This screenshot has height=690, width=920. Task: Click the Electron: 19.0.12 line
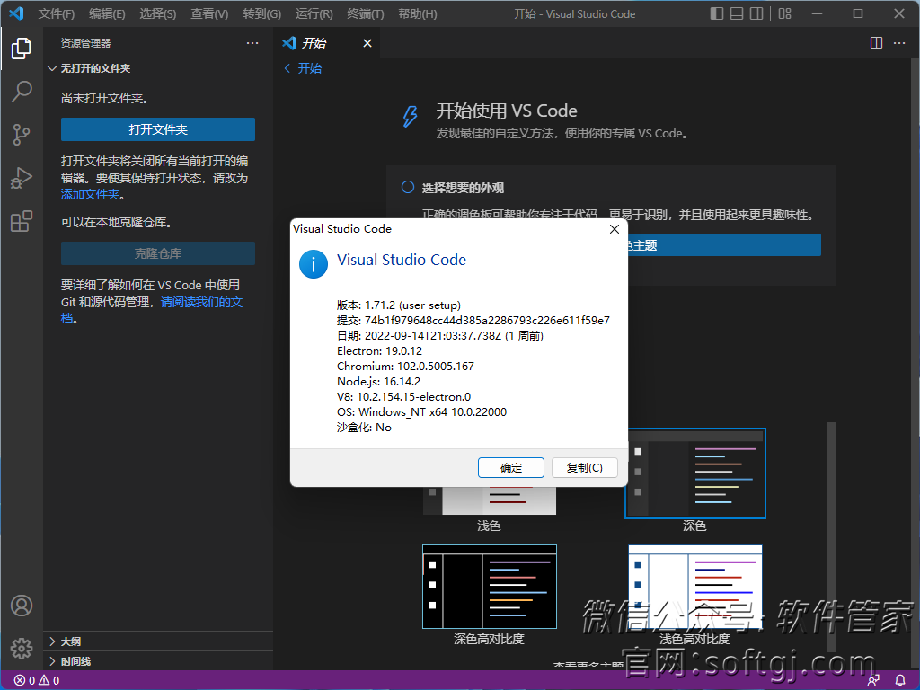pyautogui.click(x=379, y=351)
